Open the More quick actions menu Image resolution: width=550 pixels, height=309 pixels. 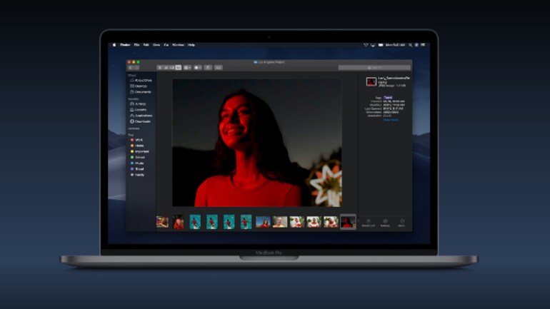(x=401, y=222)
